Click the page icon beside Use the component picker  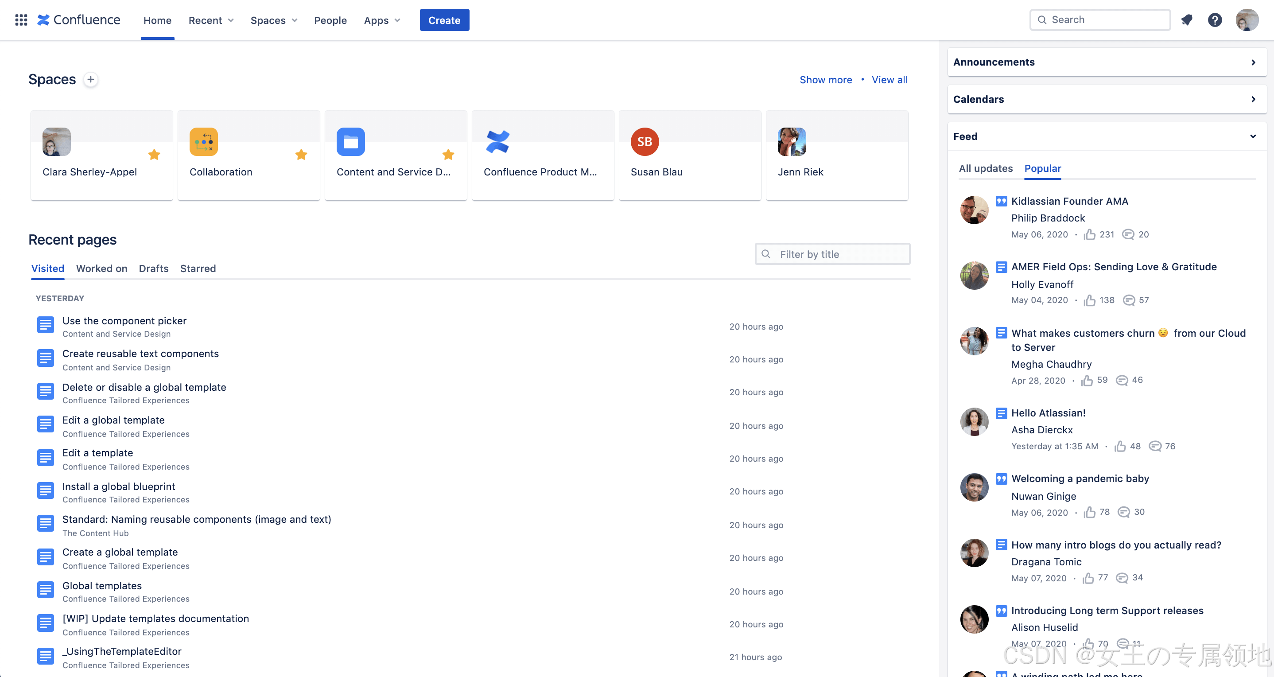point(45,325)
